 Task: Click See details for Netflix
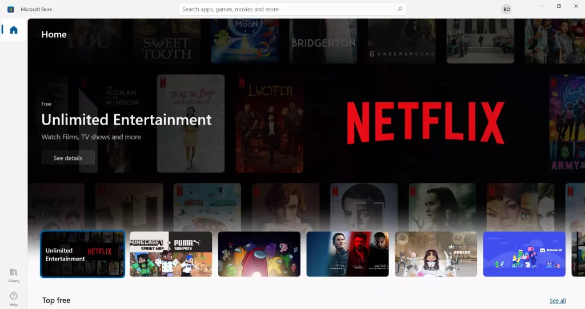pos(68,158)
